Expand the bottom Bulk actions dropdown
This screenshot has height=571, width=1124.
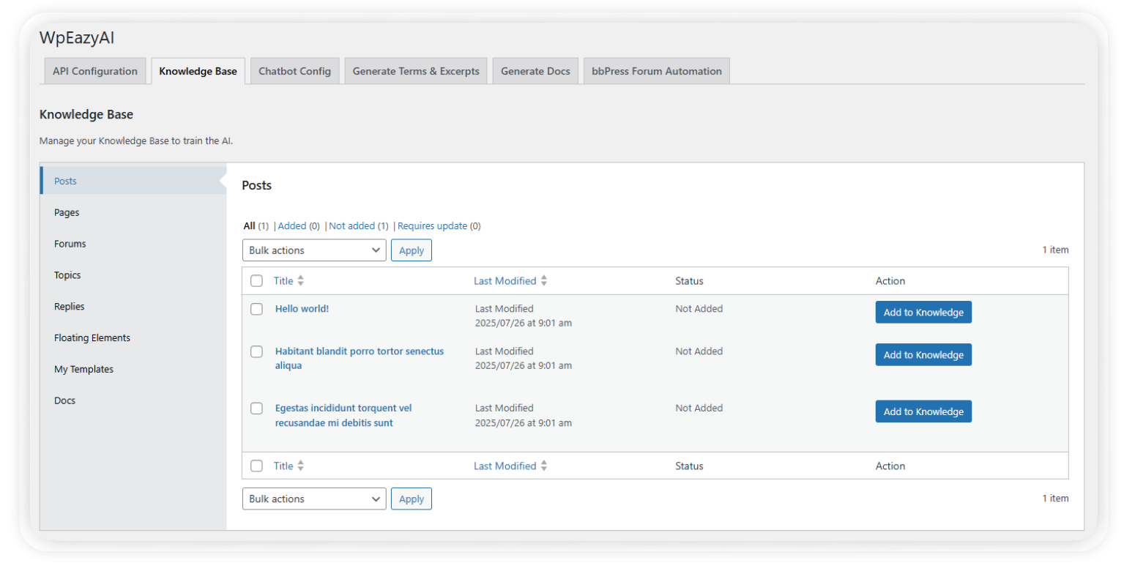(313, 499)
